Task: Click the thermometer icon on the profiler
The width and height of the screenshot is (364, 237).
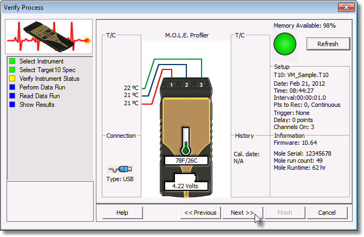Action: (186, 141)
